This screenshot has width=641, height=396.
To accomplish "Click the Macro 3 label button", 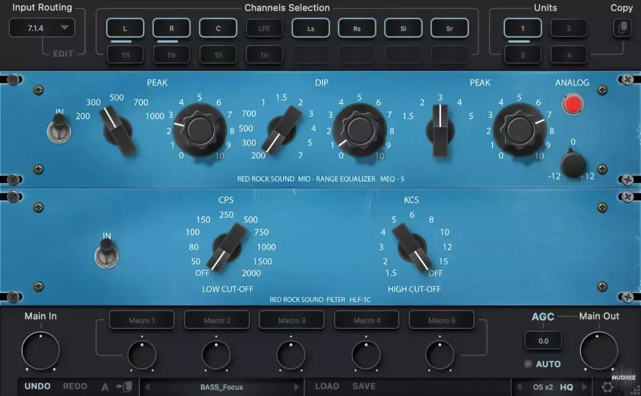I will 292,320.
